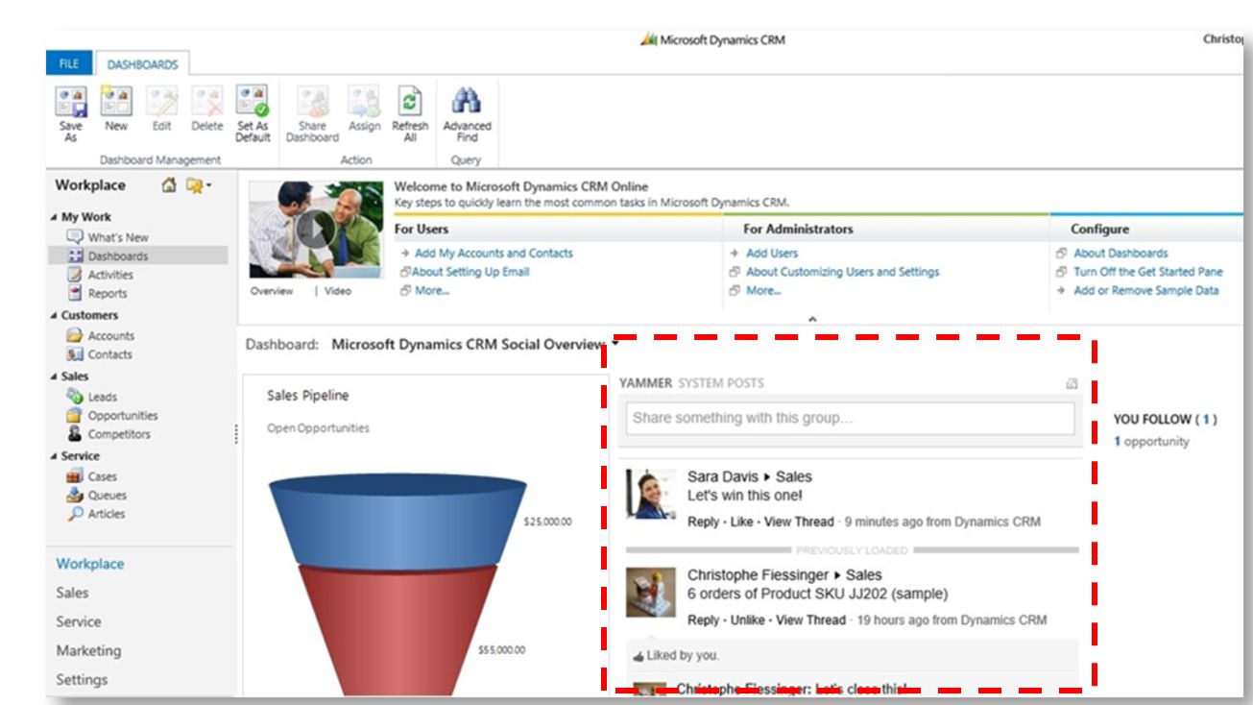Open the Marketing navigation area
This screenshot has width=1253, height=705.
click(x=88, y=650)
